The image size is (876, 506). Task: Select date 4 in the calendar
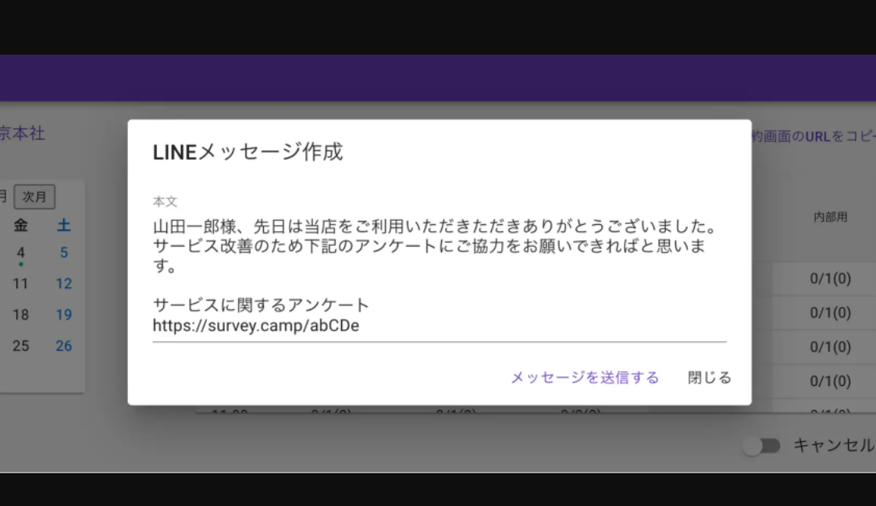[21, 253]
